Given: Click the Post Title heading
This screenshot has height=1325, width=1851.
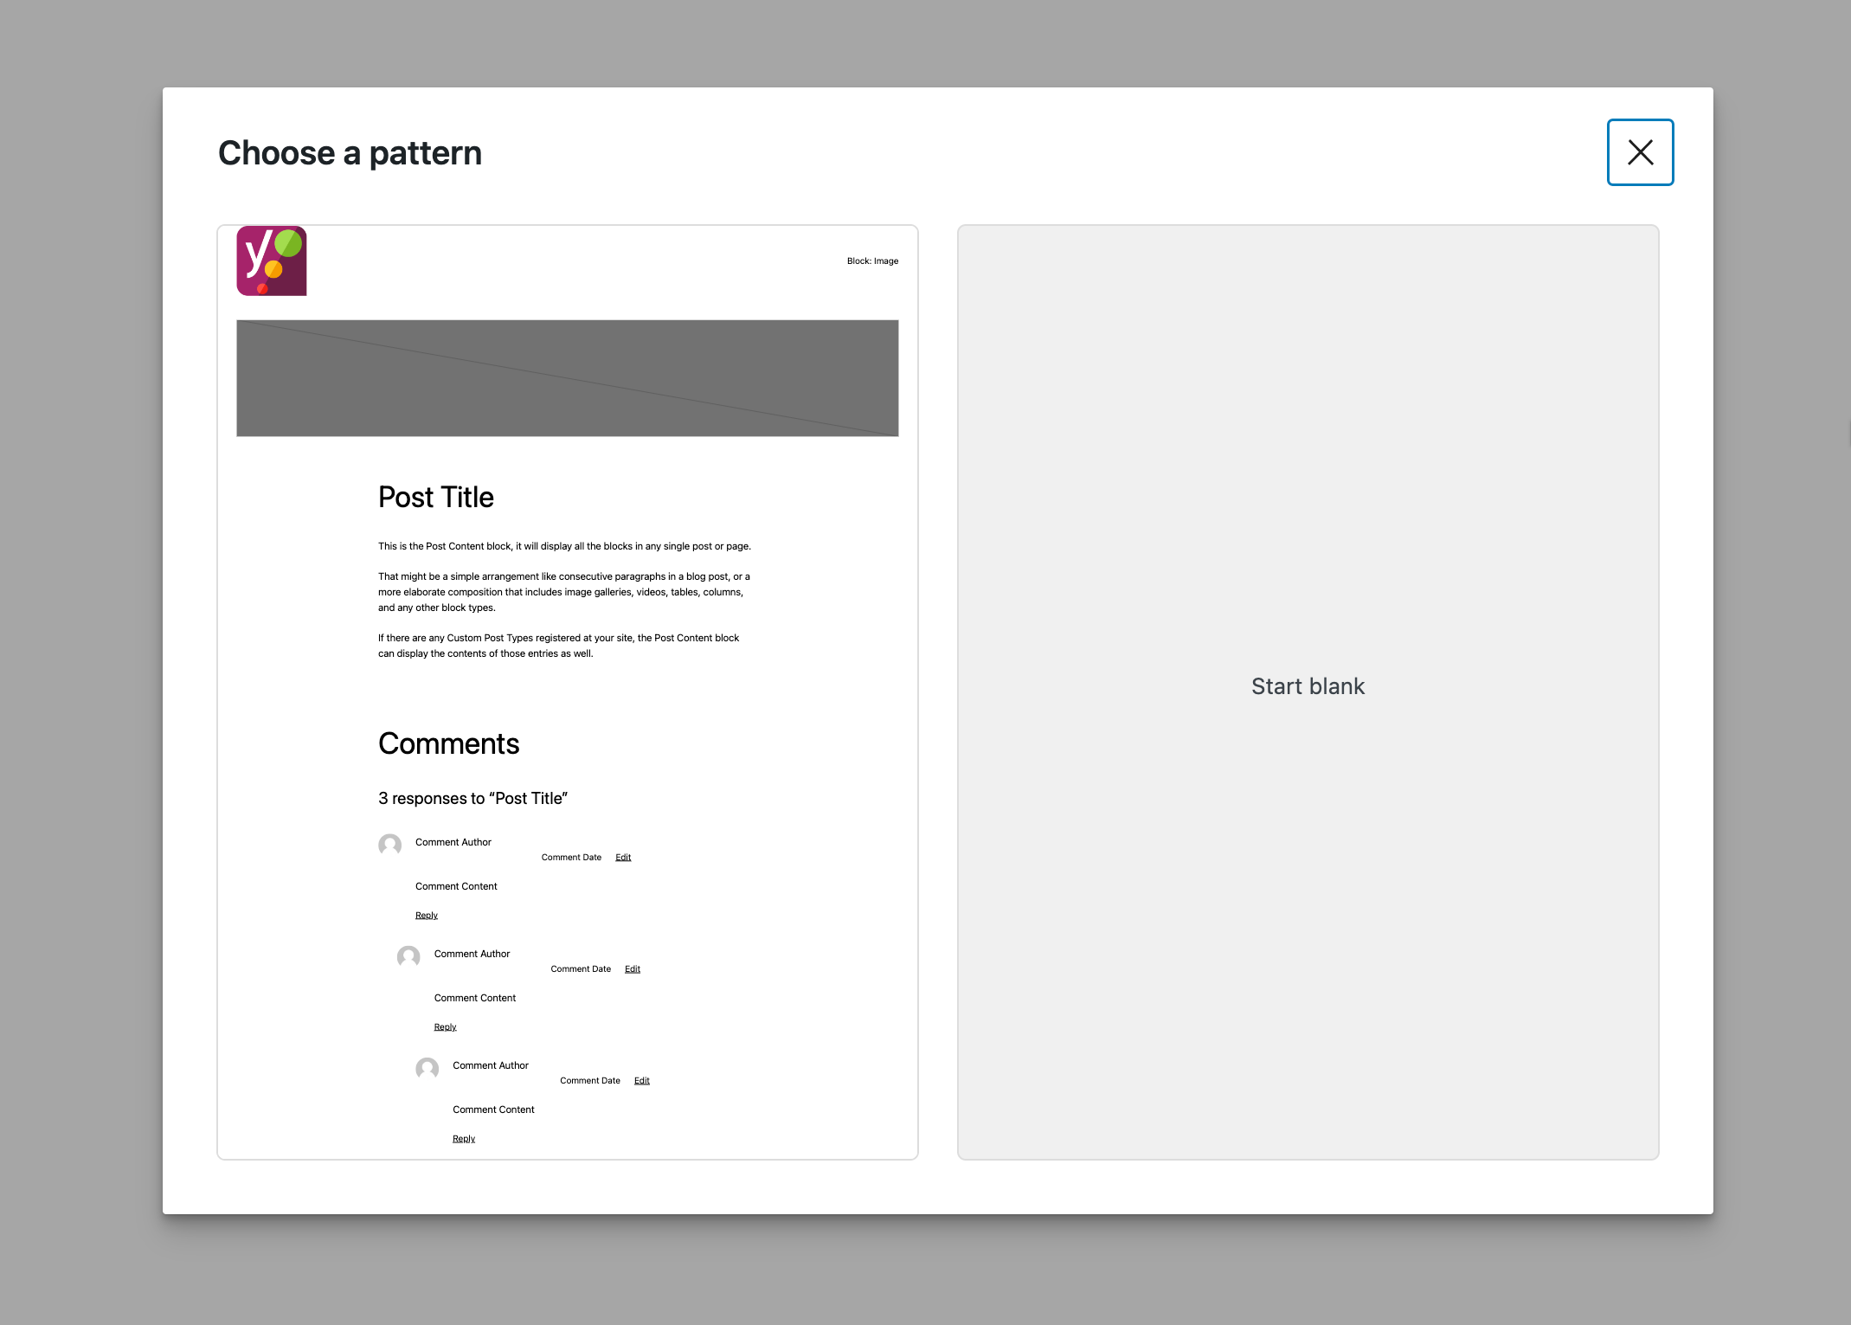Looking at the screenshot, I should 435,497.
